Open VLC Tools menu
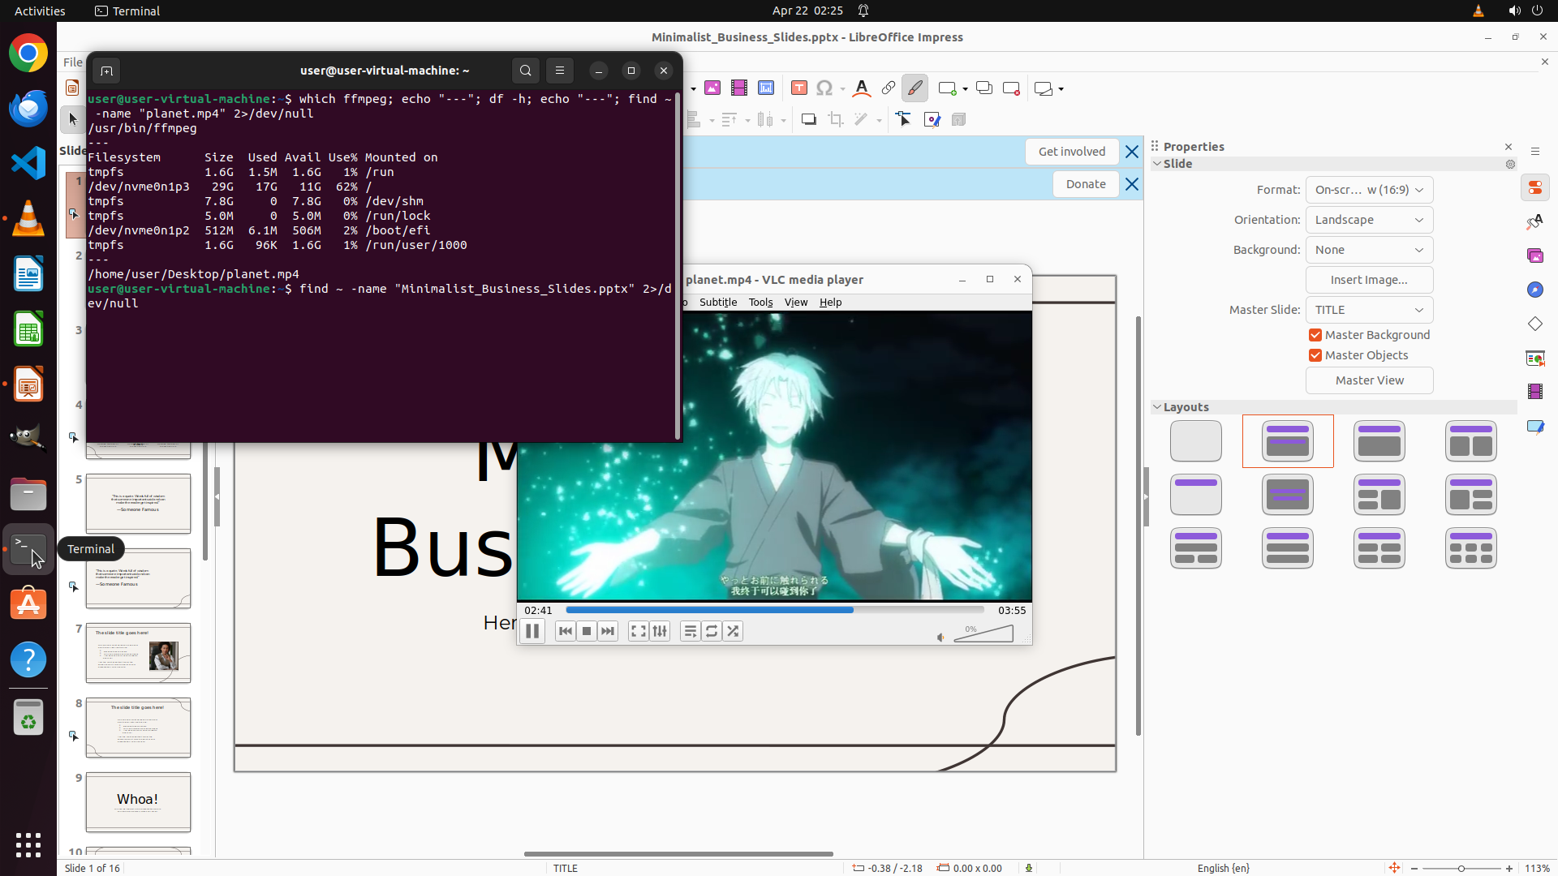This screenshot has width=1558, height=876. pyautogui.click(x=760, y=302)
